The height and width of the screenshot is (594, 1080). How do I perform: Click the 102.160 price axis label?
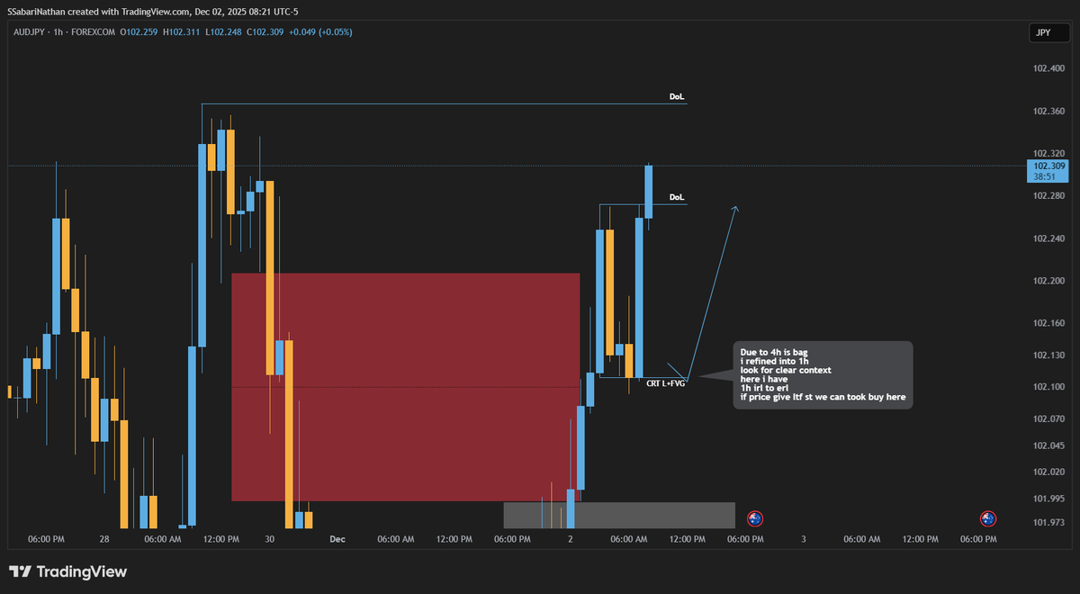tap(1048, 323)
